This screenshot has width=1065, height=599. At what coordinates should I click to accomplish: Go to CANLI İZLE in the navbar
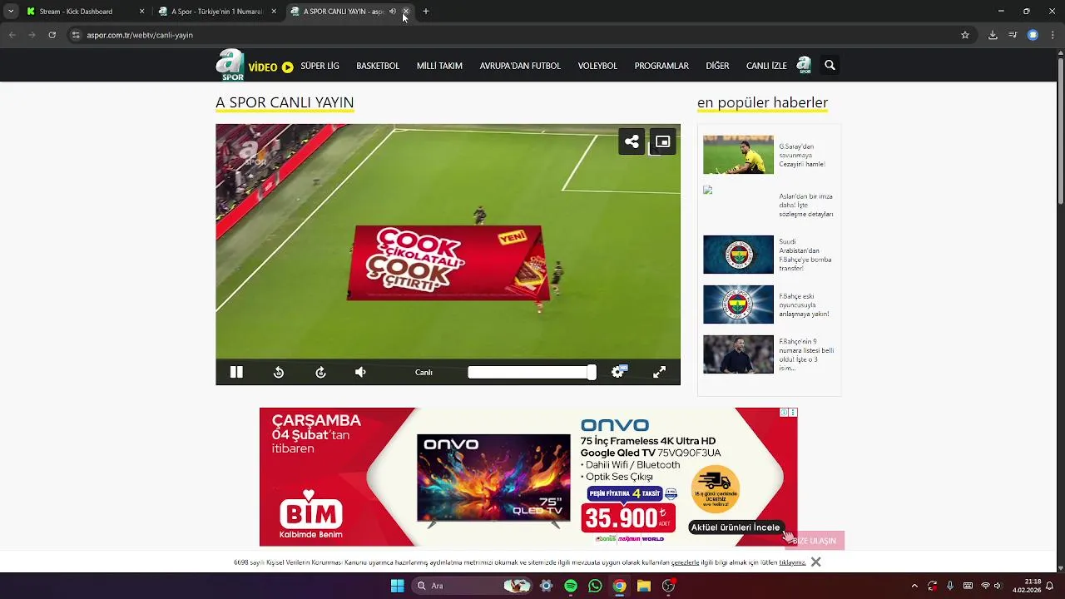coord(766,66)
